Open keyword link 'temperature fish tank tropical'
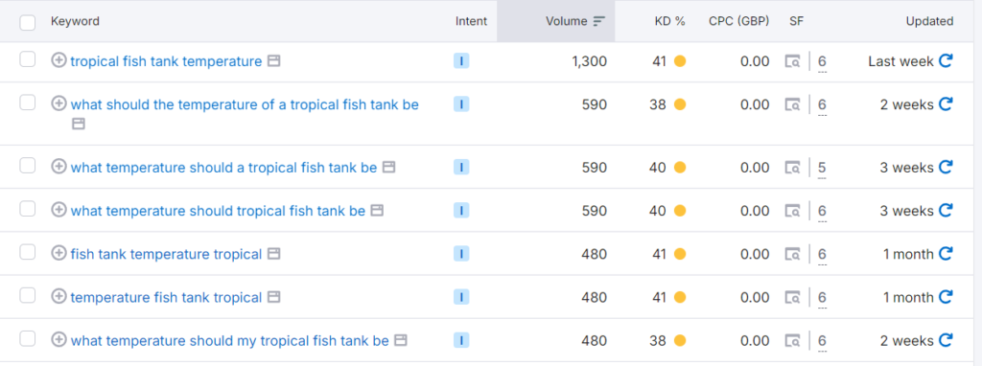Viewport: 982px width, 366px height. click(166, 297)
